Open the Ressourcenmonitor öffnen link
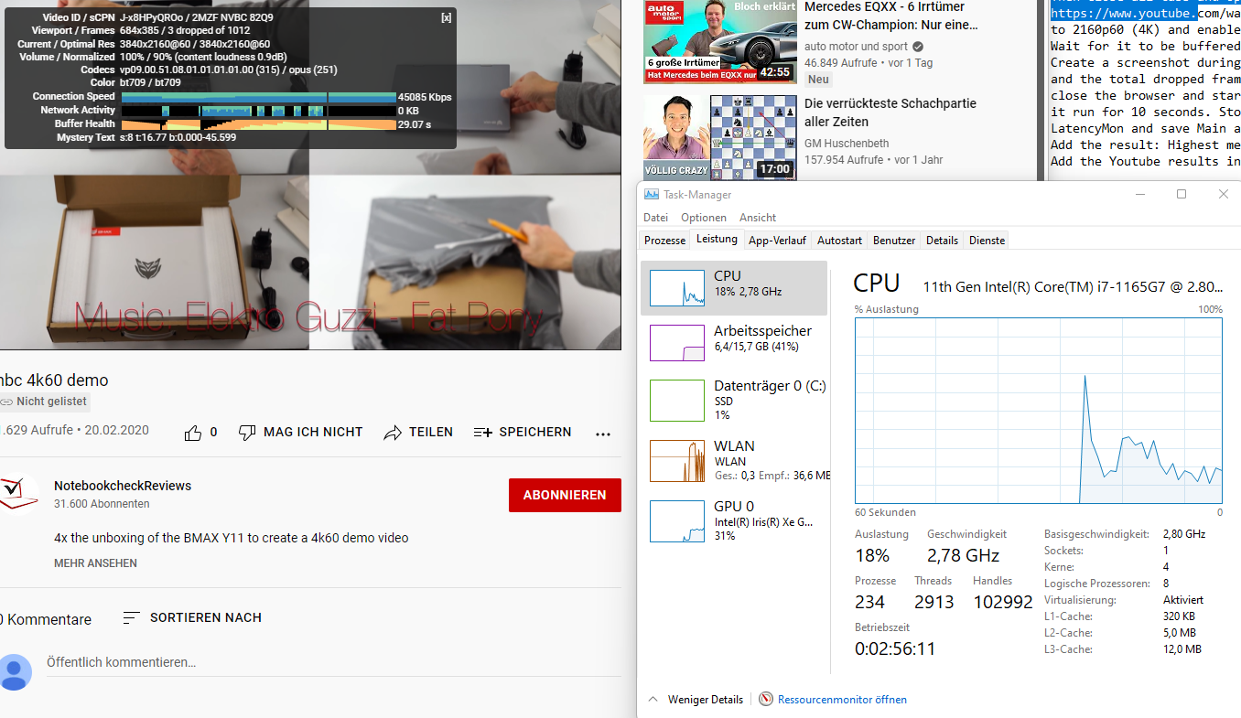Image resolution: width=1241 pixels, height=718 pixels. pos(842,700)
